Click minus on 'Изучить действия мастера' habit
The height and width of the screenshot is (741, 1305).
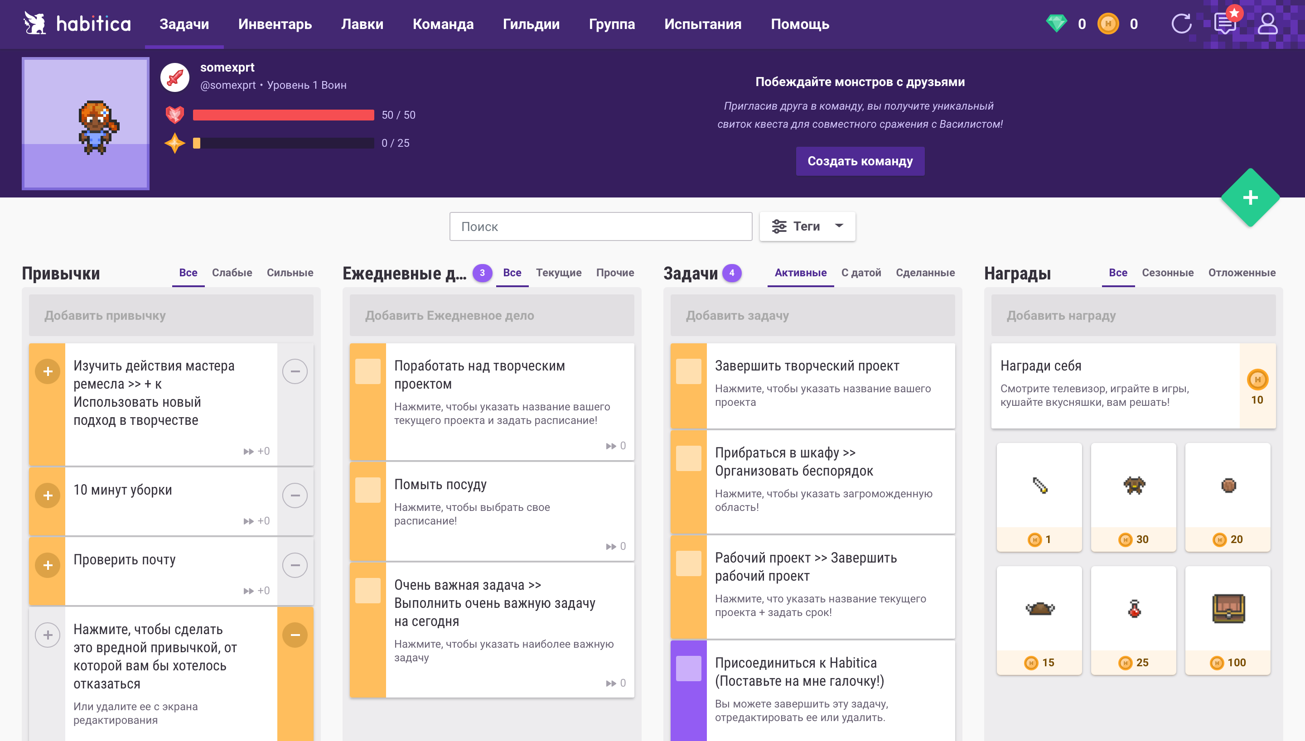point(295,371)
